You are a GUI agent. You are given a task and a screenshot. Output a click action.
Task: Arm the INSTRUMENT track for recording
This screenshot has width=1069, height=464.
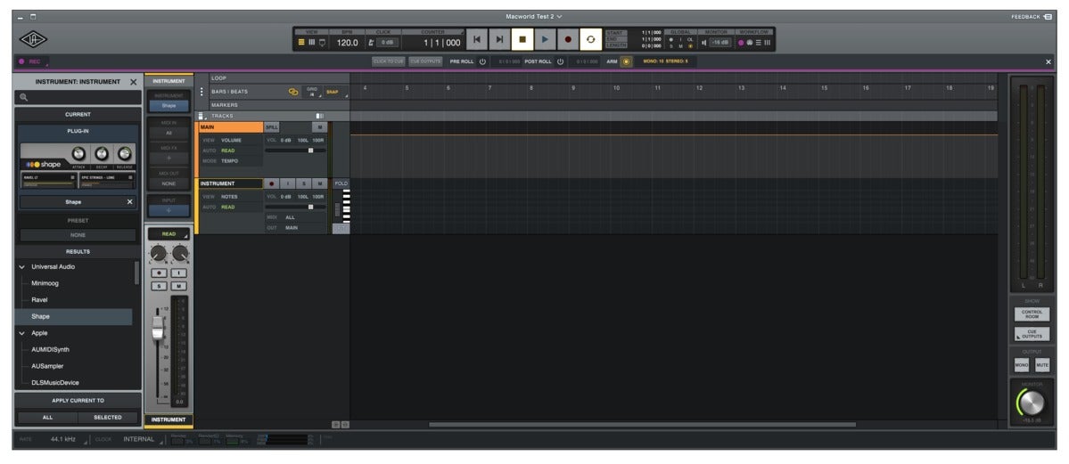[x=272, y=184]
